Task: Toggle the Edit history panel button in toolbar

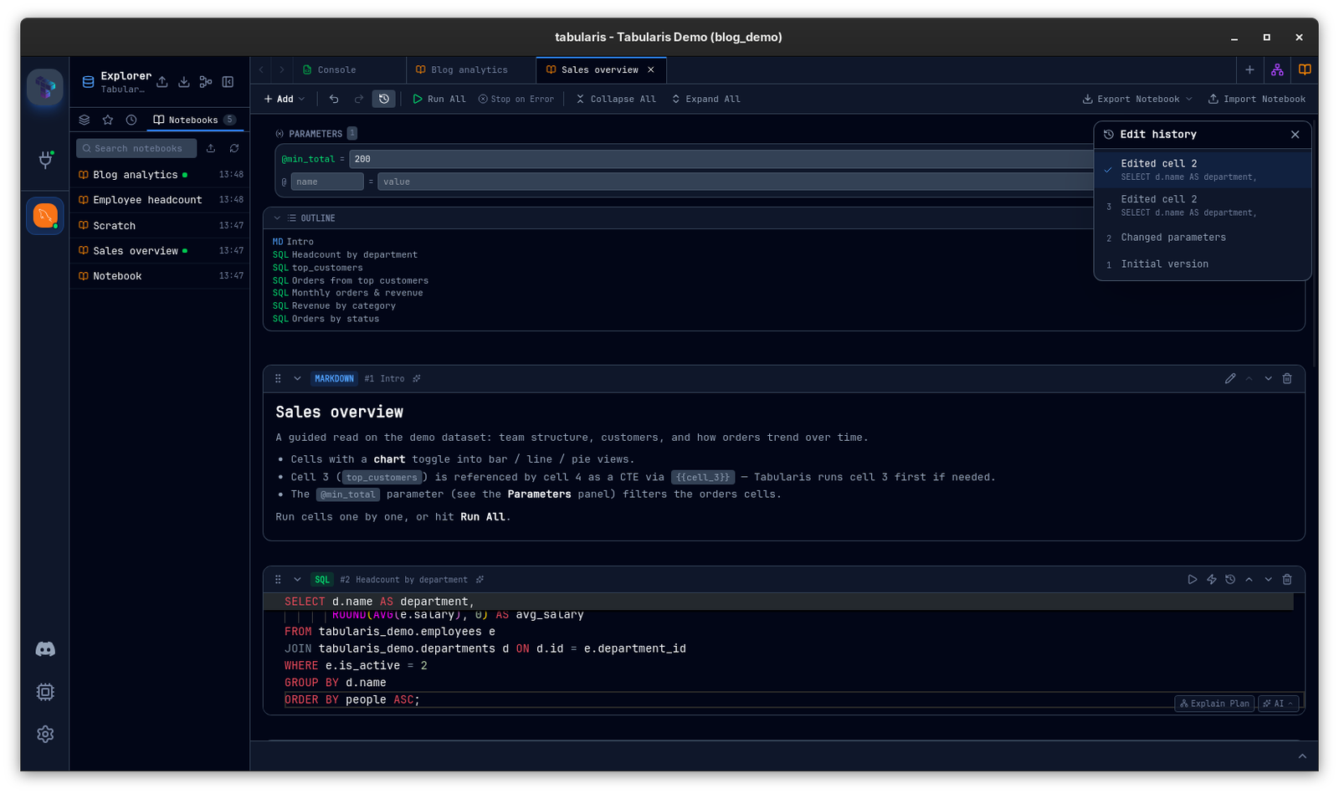Action: coord(384,99)
